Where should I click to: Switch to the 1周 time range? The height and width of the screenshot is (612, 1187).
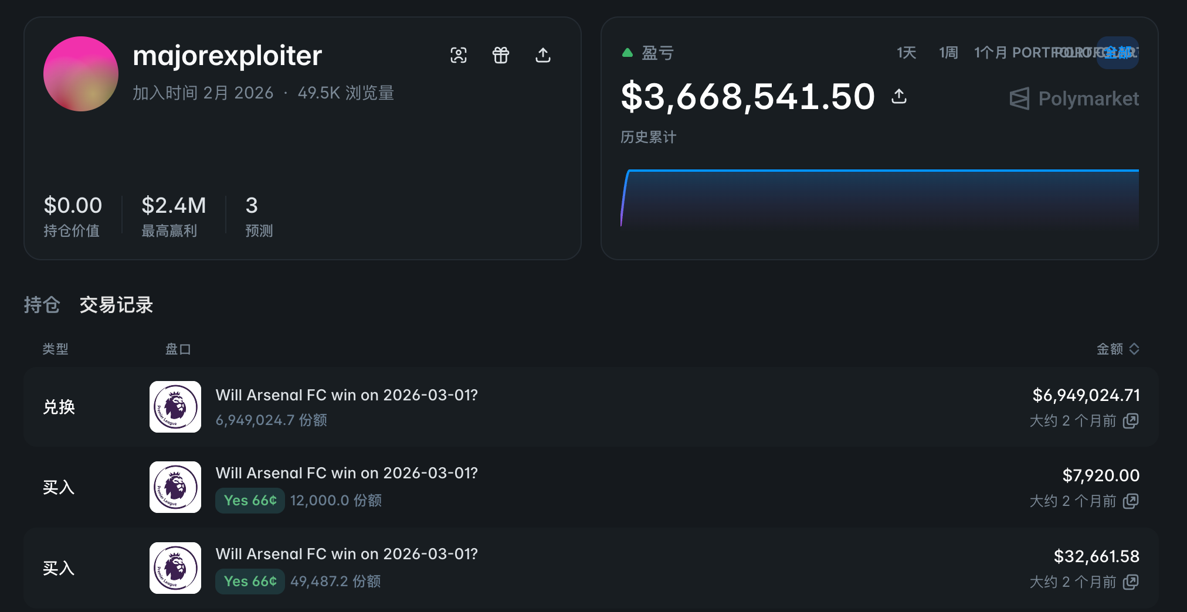pos(948,52)
